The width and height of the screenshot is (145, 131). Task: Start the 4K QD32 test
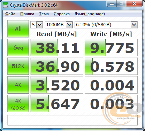(18, 104)
